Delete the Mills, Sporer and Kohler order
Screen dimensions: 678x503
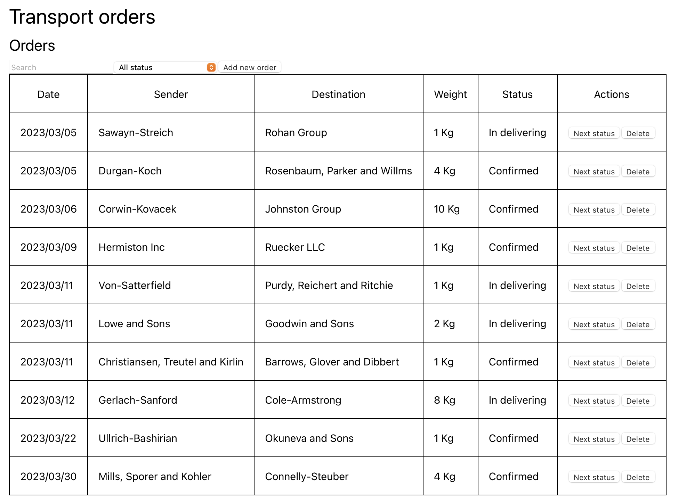pyautogui.click(x=638, y=477)
